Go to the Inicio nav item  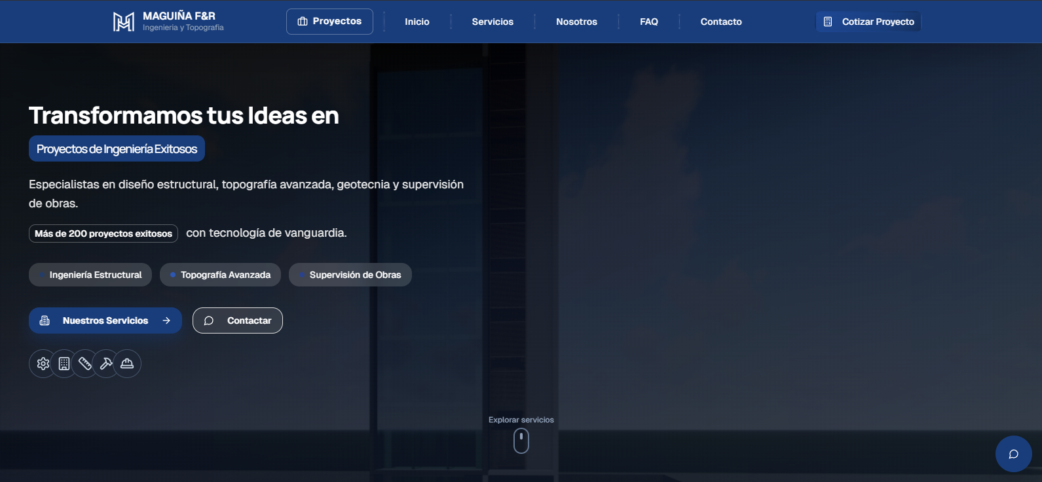point(417,22)
